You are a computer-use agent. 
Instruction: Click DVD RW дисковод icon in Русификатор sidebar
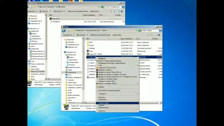[x=30, y=59]
